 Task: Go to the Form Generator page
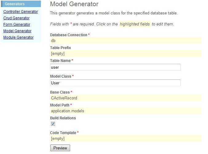coord(17,25)
